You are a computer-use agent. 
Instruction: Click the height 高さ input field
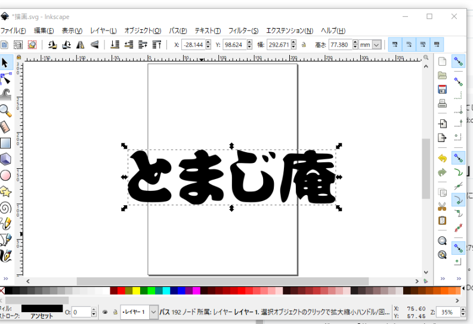341,45
